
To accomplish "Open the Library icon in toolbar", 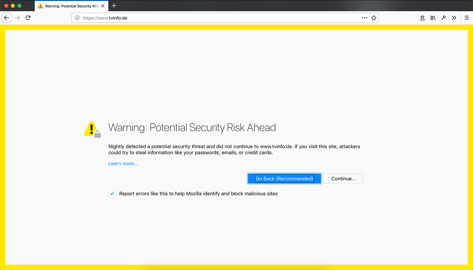I will click(433, 18).
